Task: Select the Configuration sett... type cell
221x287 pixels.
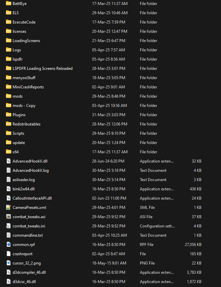Action: (x=157, y=226)
